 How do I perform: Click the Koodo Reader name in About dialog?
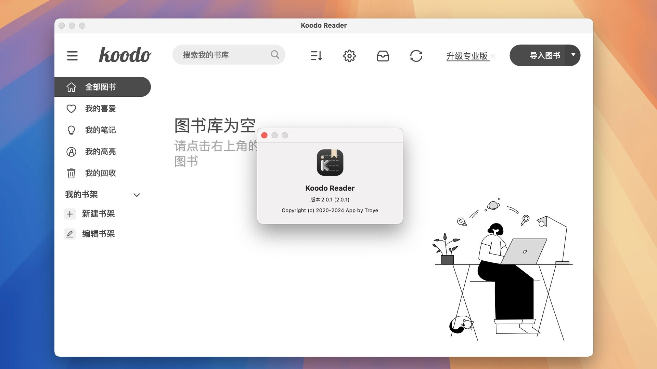tap(330, 188)
